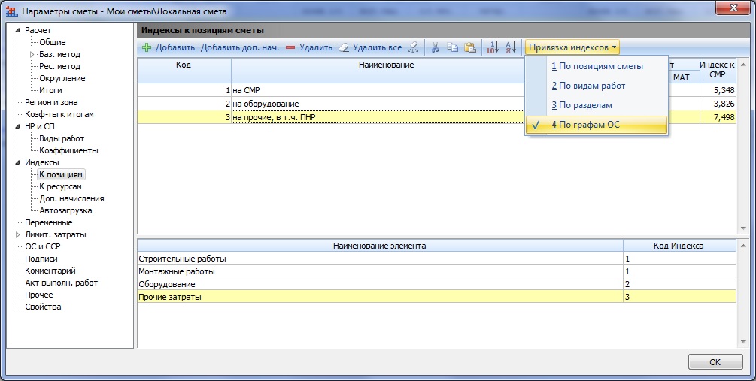Click Добавить доп. нач. button
756x381 pixels.
point(239,47)
